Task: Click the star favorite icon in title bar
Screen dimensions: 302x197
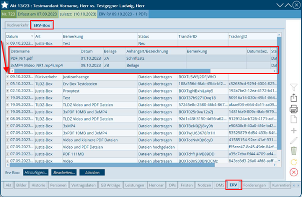Action: (x=4, y=5)
